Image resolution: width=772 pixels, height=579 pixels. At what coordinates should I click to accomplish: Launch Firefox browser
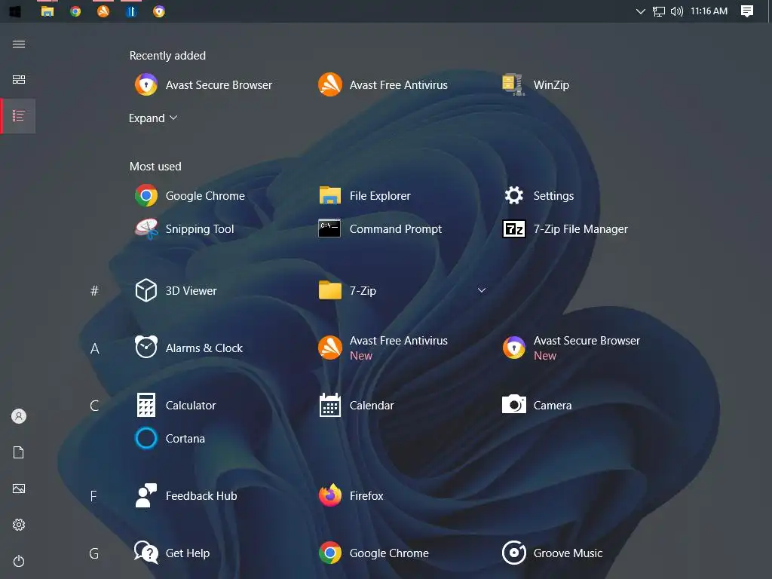[351, 496]
